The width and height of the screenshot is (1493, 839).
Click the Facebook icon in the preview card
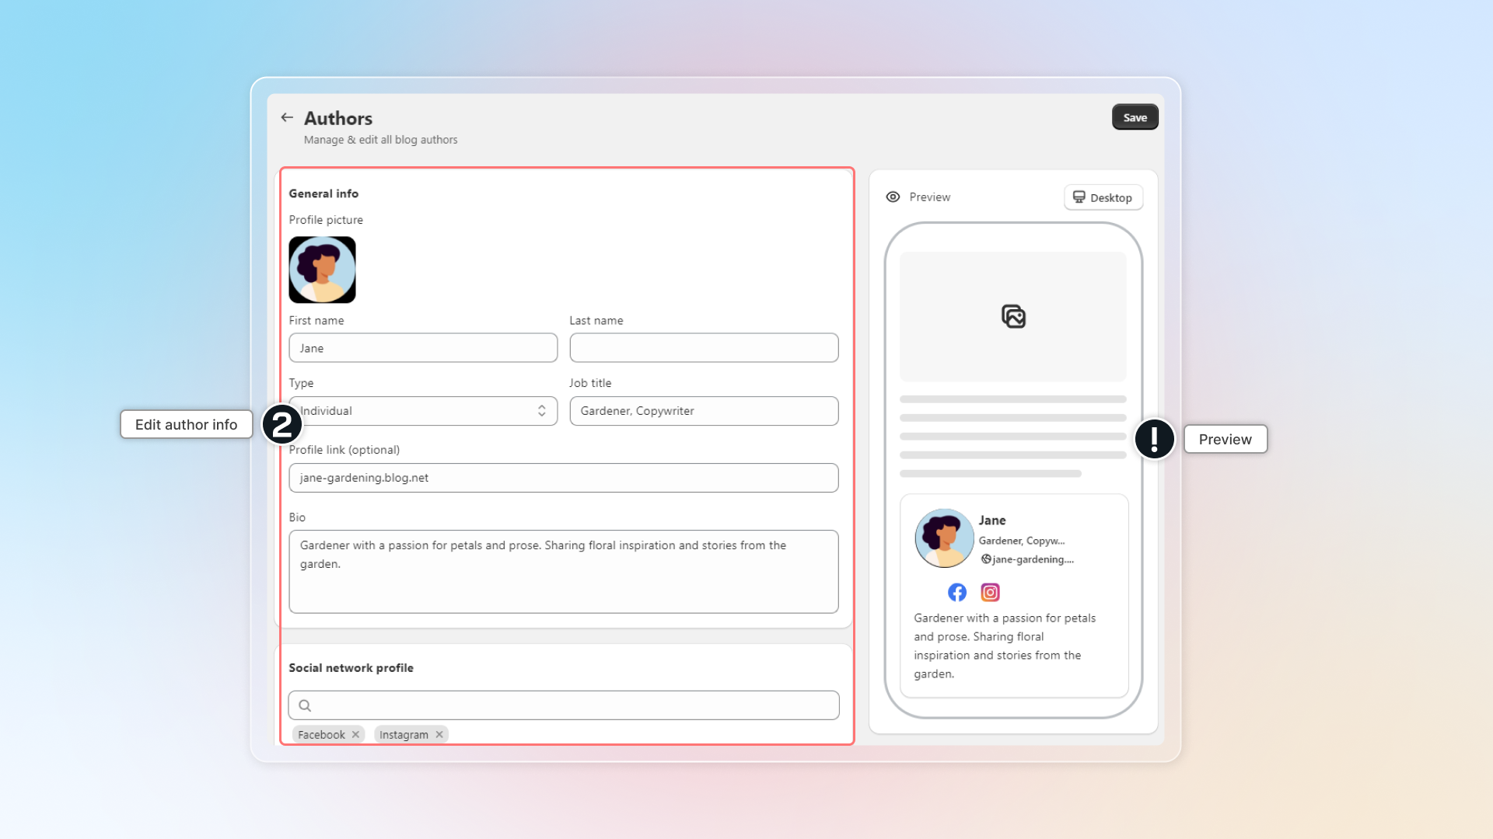click(x=957, y=593)
